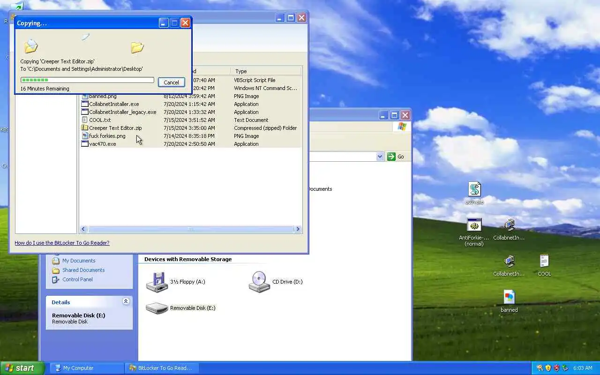The height and width of the screenshot is (375, 600).
Task: Click the vac470.exe file name
Action: coord(103,144)
